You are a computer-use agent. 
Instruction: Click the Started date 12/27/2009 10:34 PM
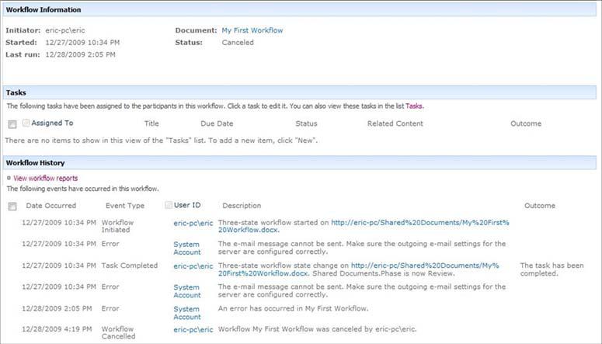82,43
